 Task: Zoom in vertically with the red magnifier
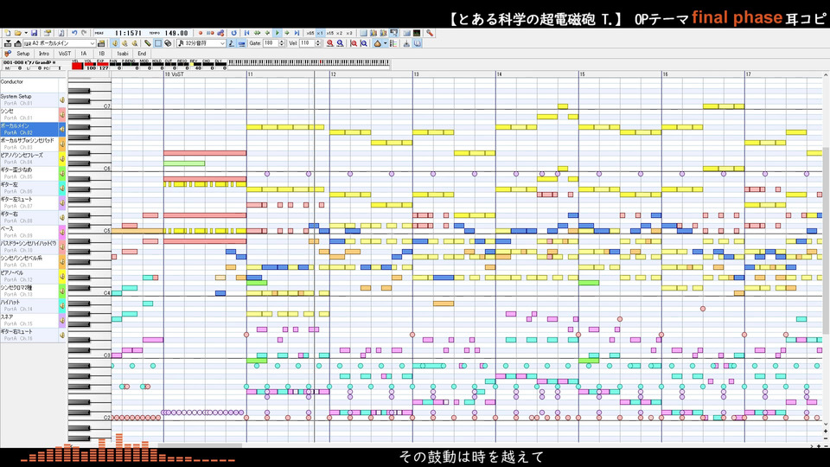click(x=354, y=43)
